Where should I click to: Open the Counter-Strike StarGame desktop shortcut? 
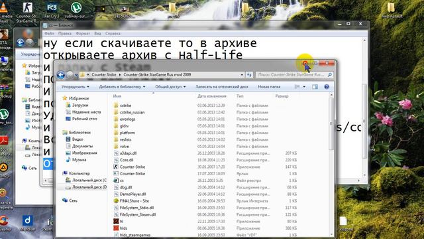tap(27, 12)
